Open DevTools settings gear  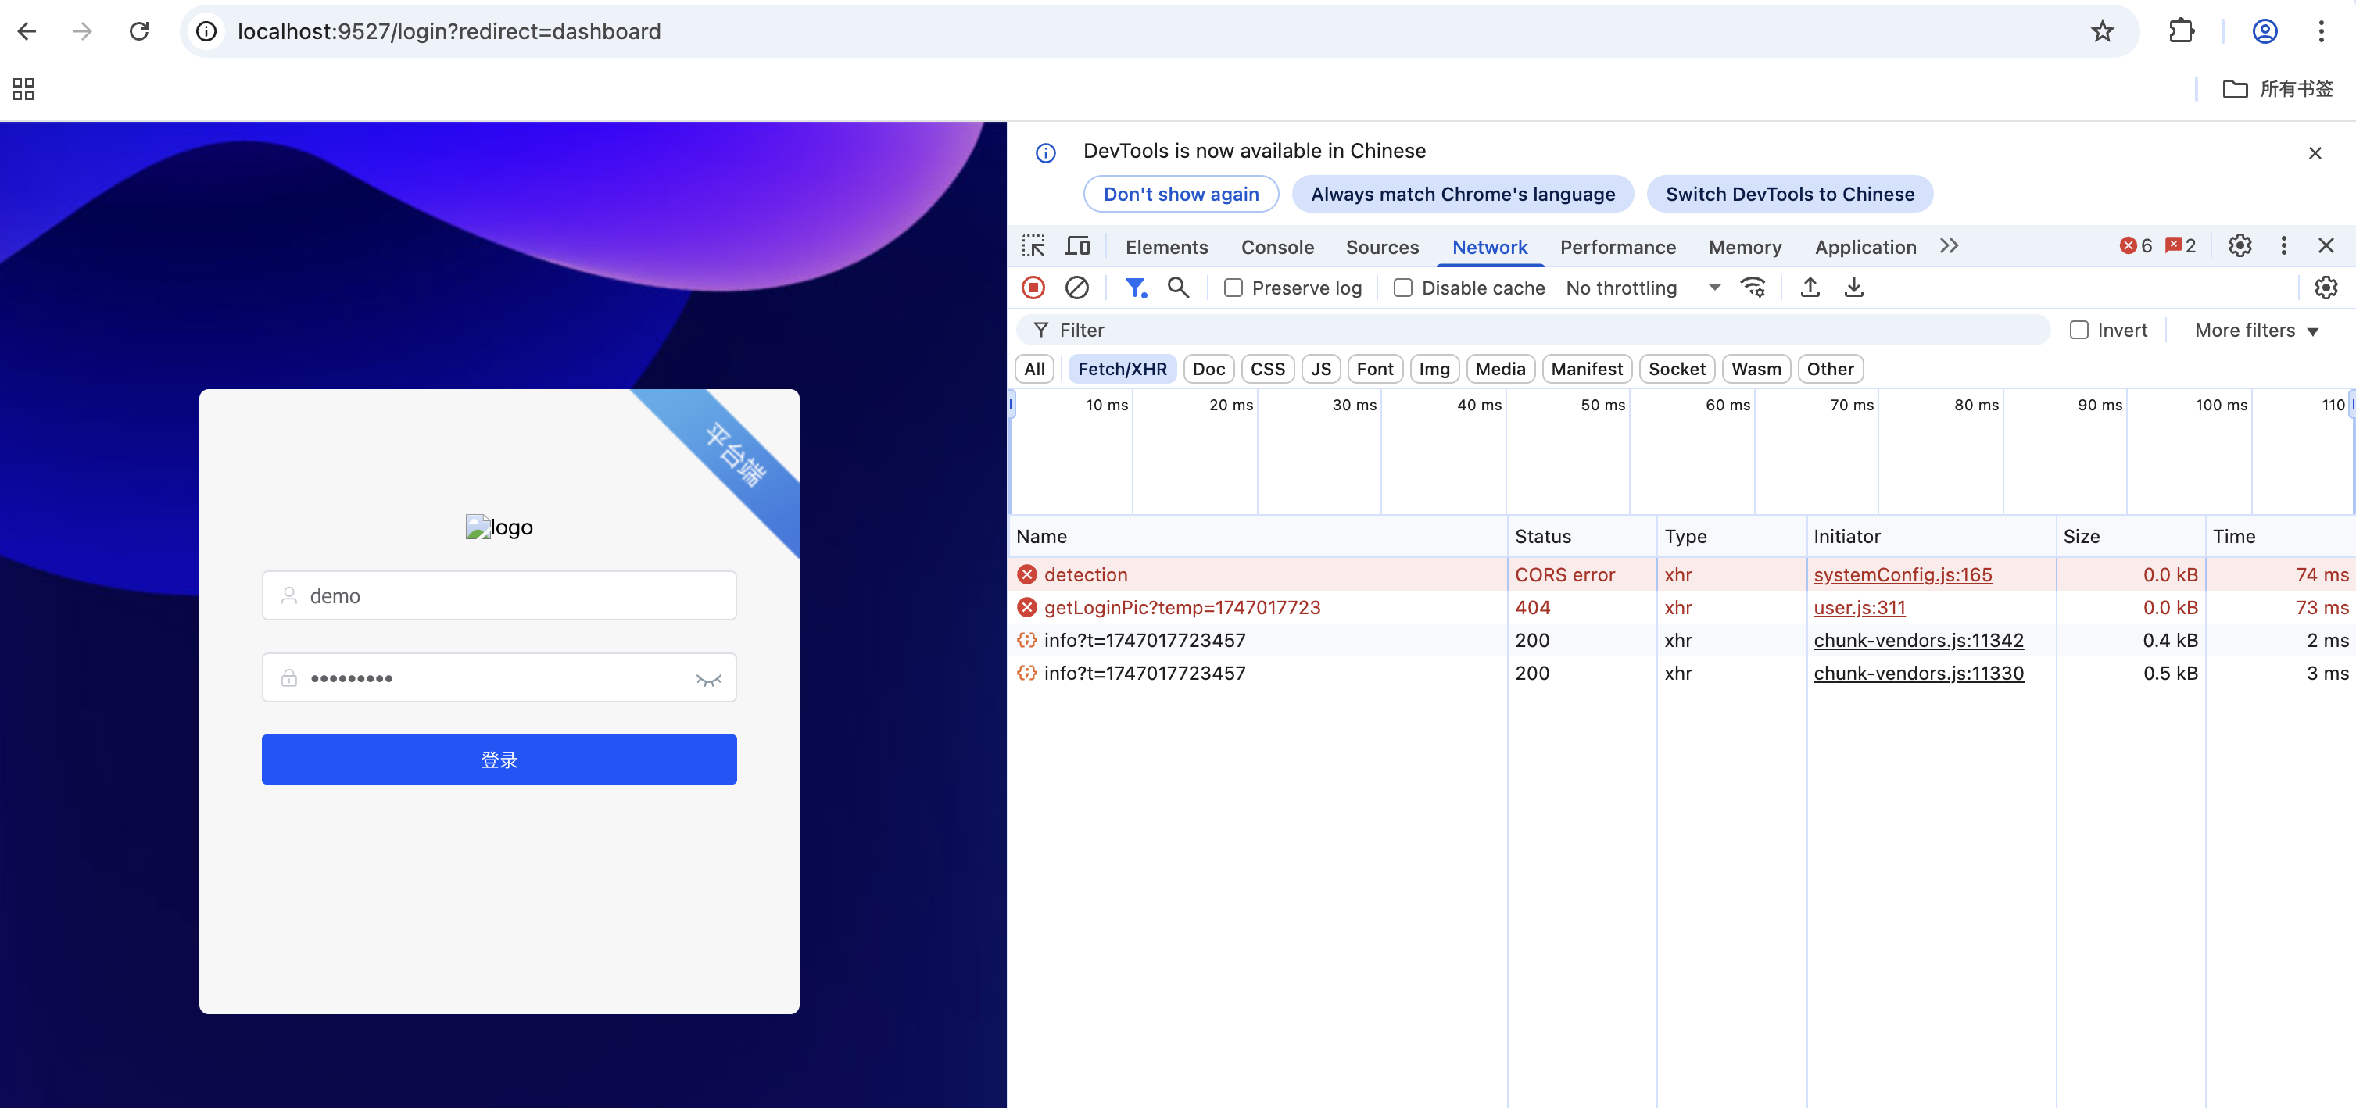pyautogui.click(x=2240, y=246)
